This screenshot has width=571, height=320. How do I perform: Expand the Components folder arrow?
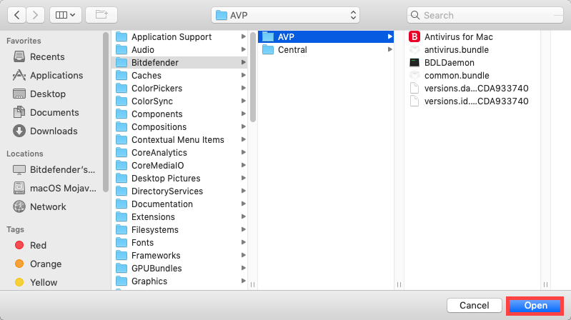(243, 114)
